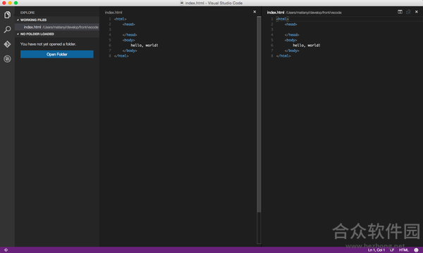Click the 'hello, world!' text in the left editor
The width and height of the screenshot is (423, 253).
[x=145, y=46]
